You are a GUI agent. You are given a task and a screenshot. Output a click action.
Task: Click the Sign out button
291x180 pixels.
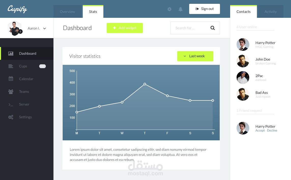[x=204, y=9]
